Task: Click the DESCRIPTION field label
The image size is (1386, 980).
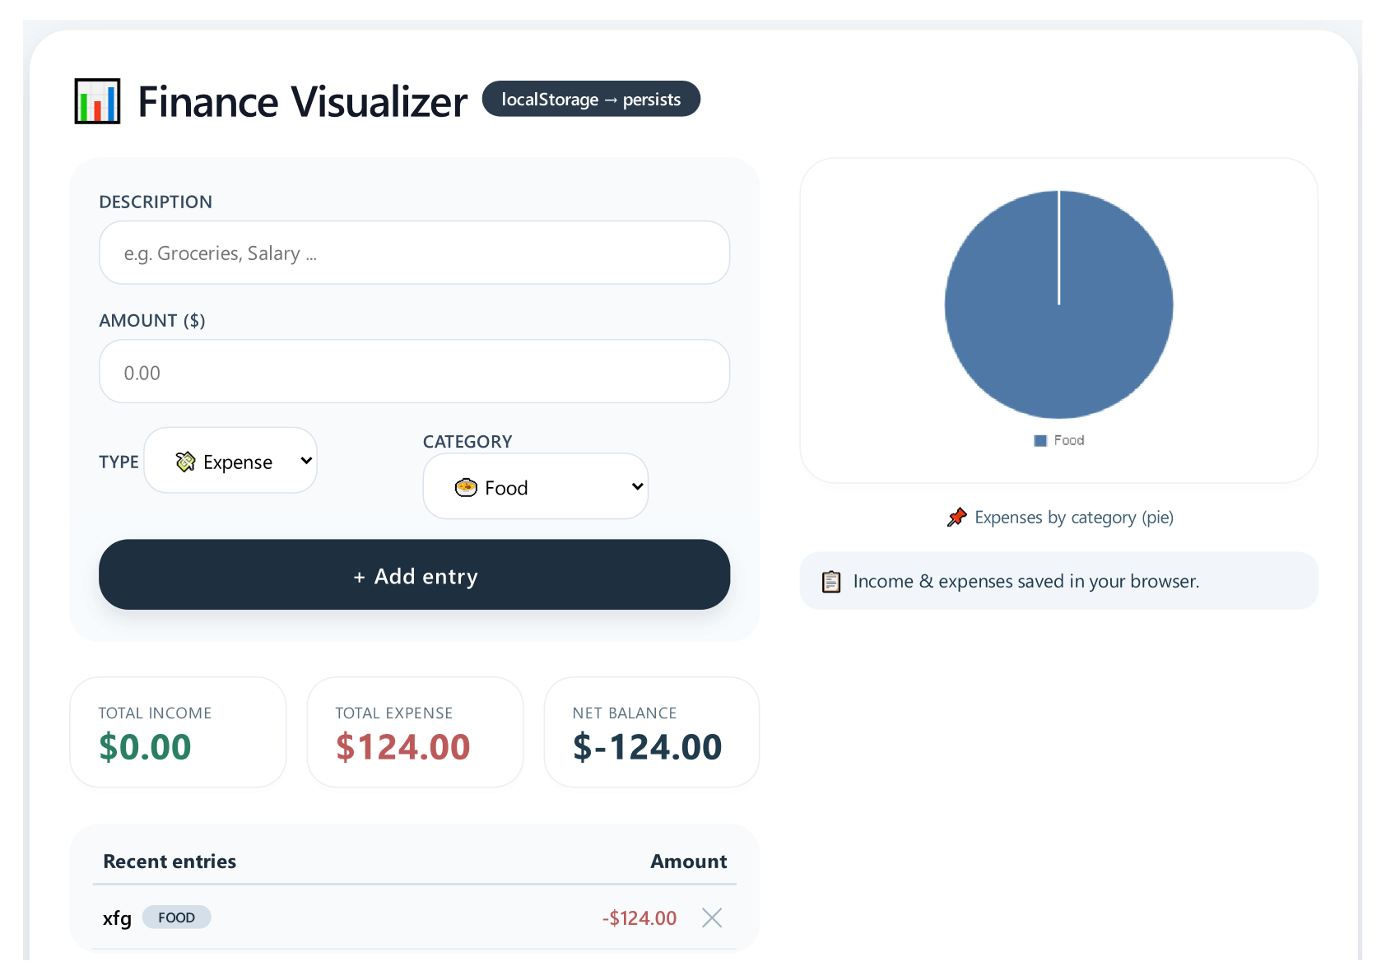Action: 156,202
